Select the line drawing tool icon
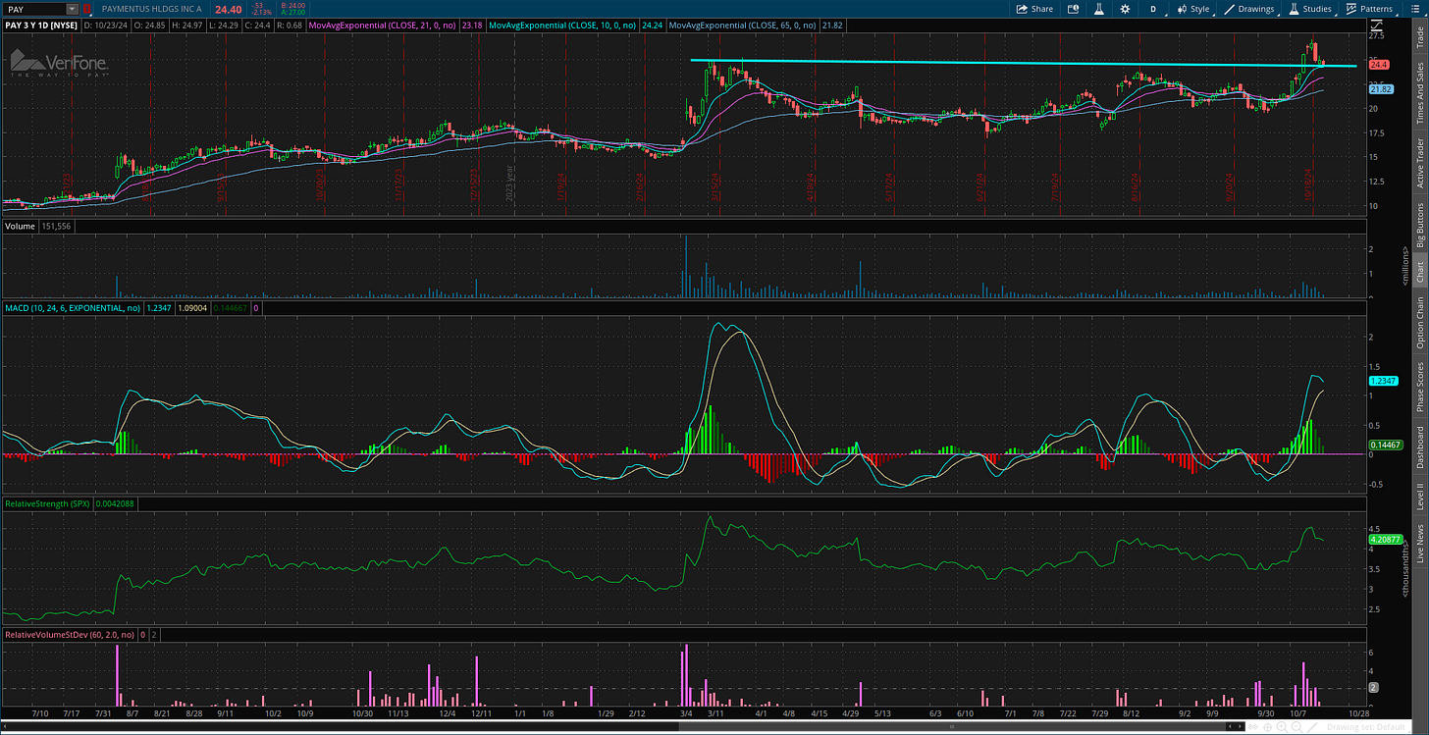This screenshot has width=1429, height=735. (x=1312, y=727)
